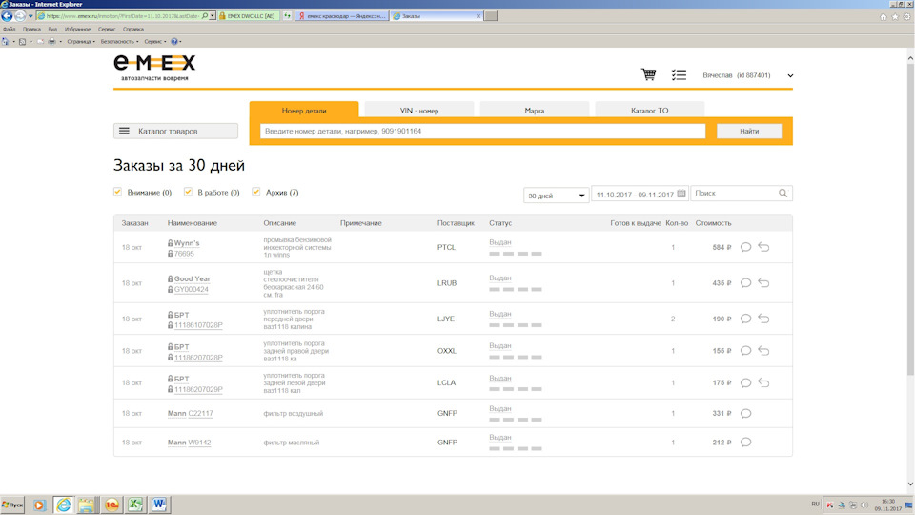
Task: Open Word from the taskbar
Action: [x=159, y=505]
